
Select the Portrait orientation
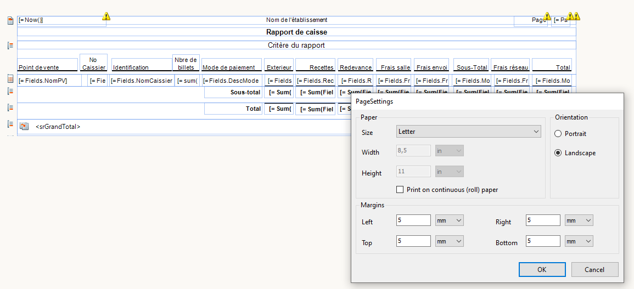558,134
